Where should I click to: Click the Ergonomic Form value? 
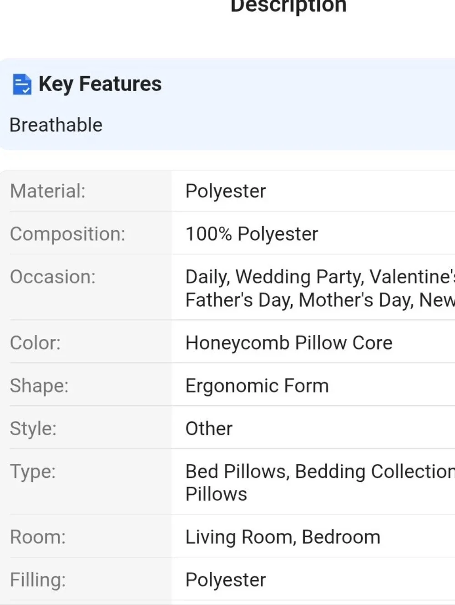pos(257,386)
